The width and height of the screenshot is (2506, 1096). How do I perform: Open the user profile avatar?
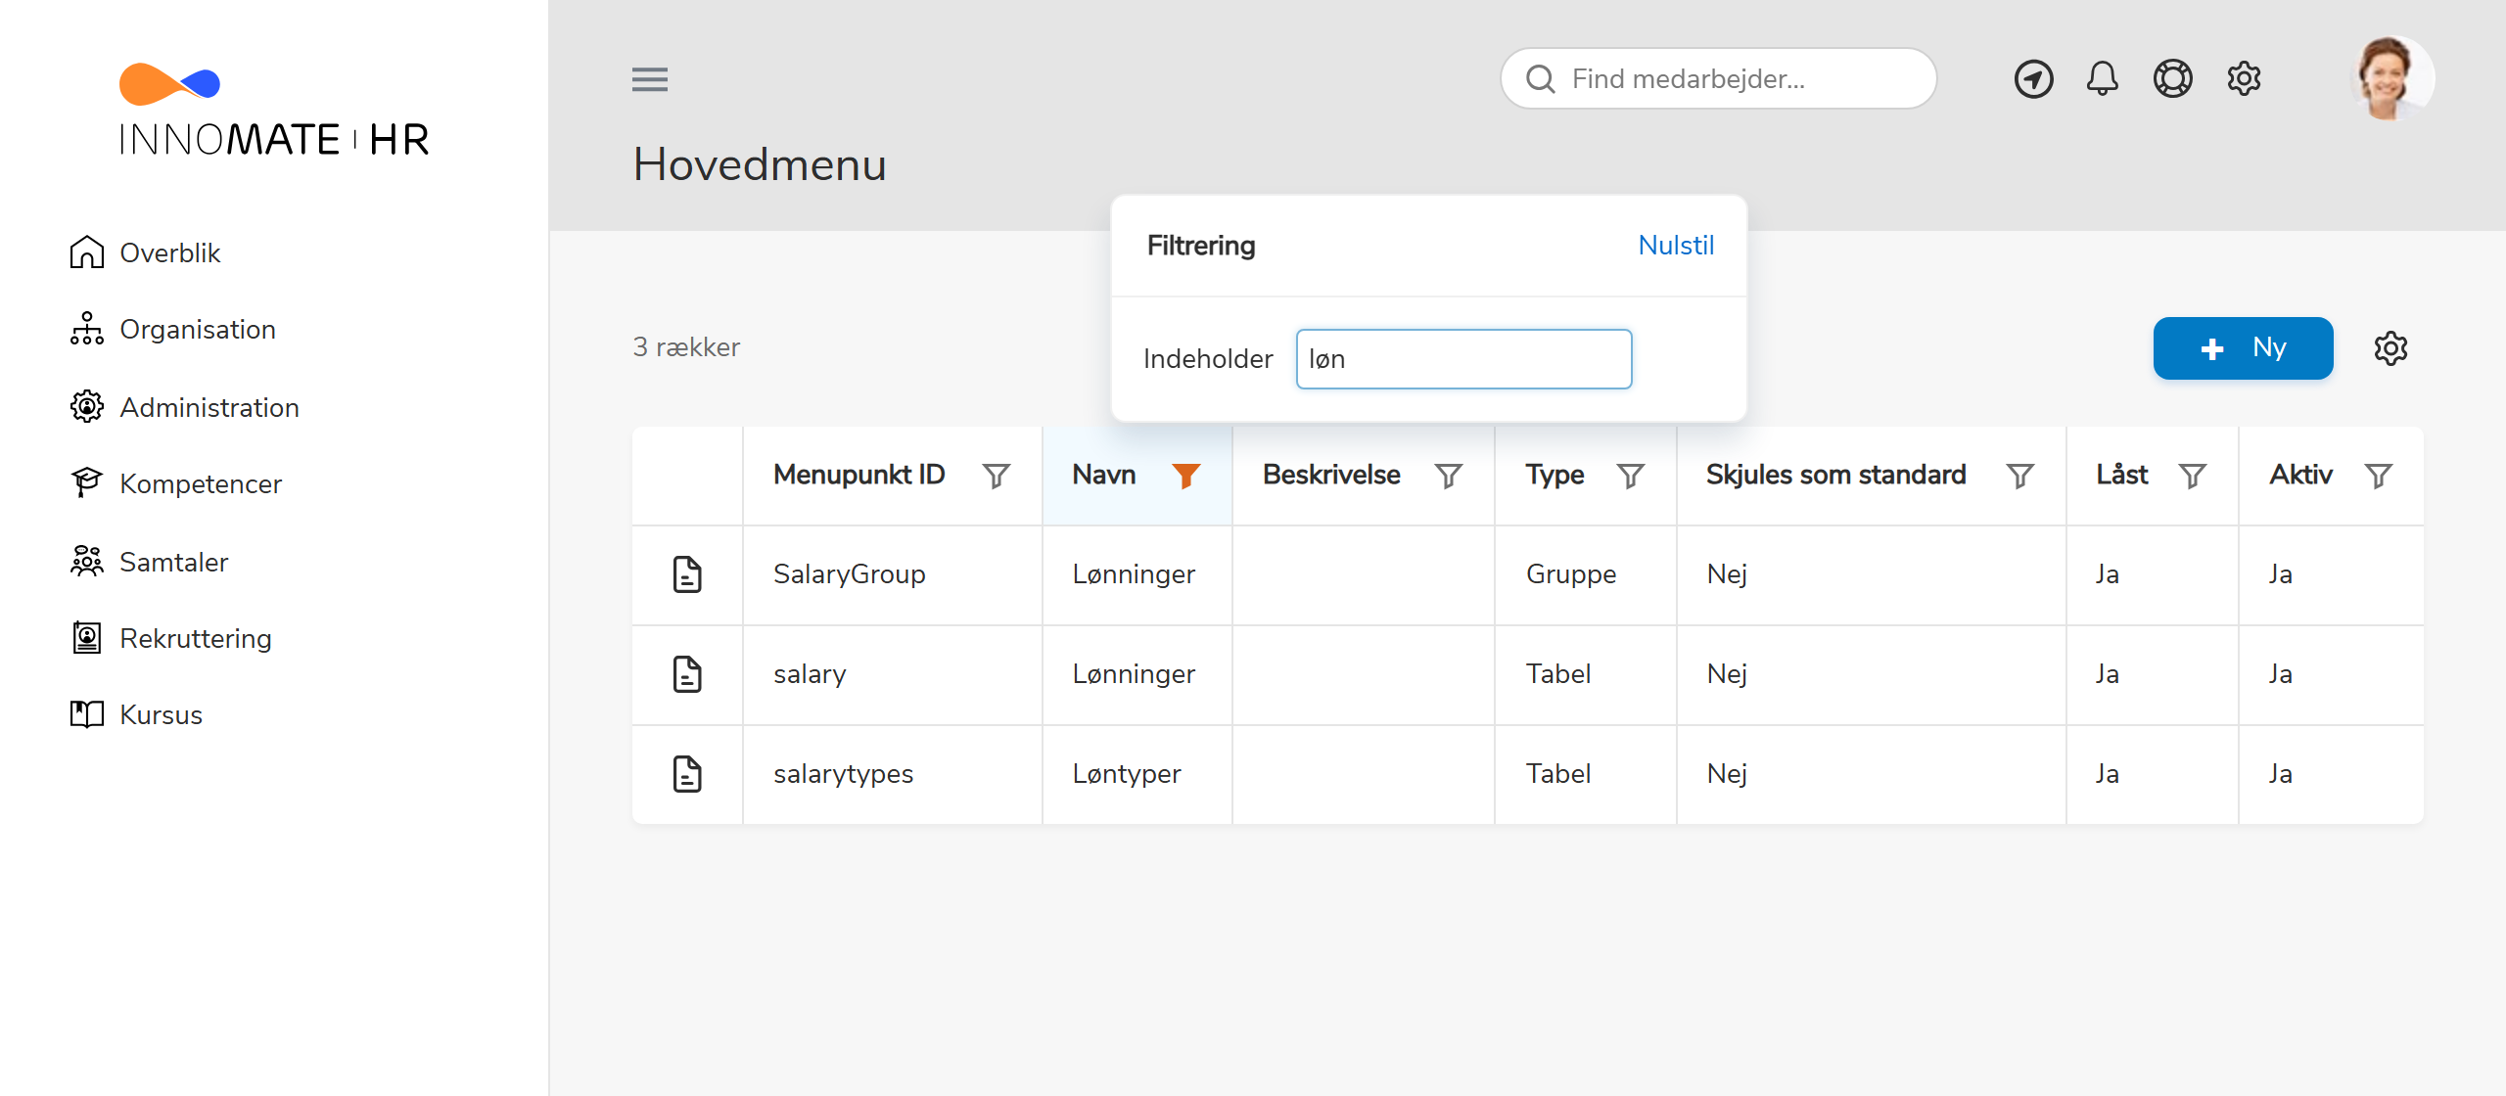[x=2390, y=78]
